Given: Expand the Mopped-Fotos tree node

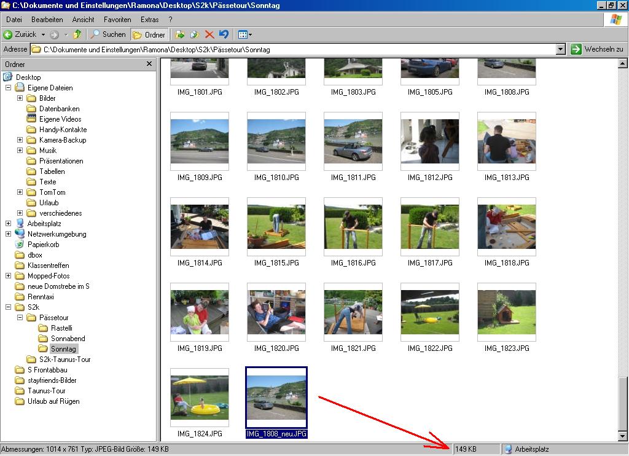Looking at the screenshot, I should click(8, 276).
